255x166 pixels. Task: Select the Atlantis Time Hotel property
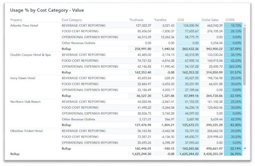24,25
